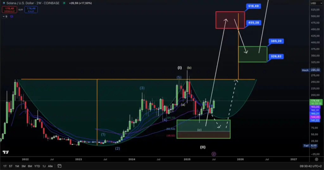Switch to the 6M time range
The width and height of the screenshot is (324, 170).
pyautogui.click(x=30, y=166)
